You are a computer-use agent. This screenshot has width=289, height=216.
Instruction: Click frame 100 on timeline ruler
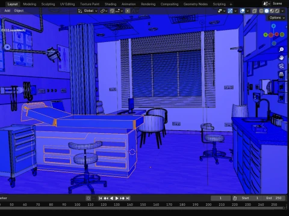click(77, 205)
